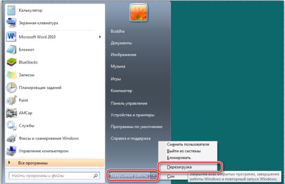Screen dimensions: 285x184
Task: Launch the BlueStacks icon
Action: (11, 62)
